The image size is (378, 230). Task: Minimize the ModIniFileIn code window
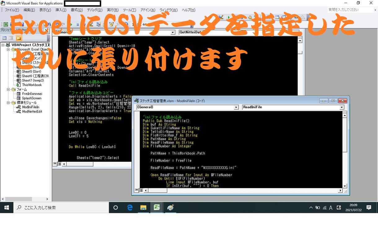[x=324, y=101]
